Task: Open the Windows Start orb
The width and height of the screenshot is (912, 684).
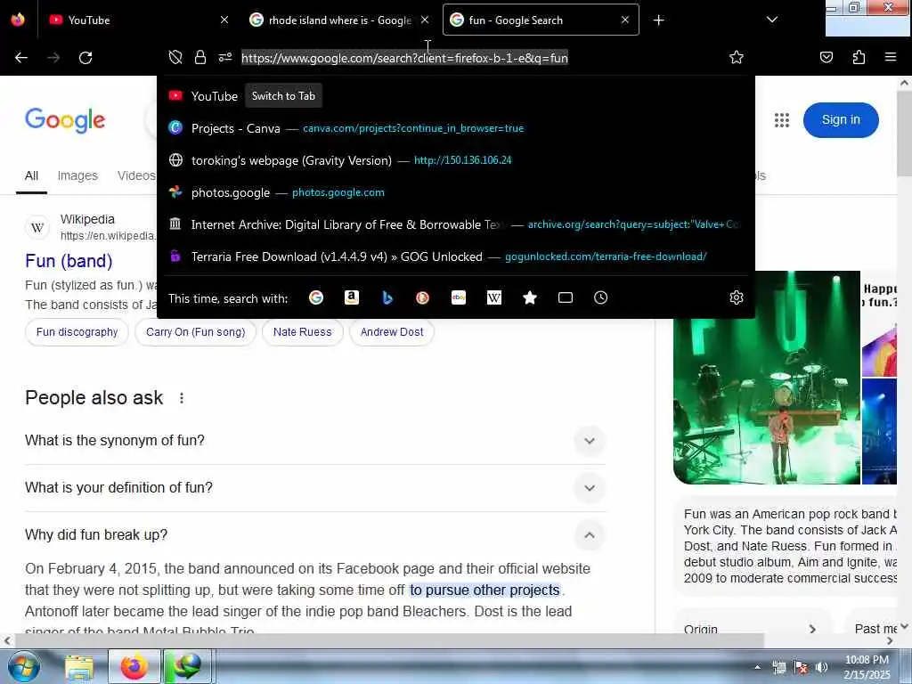Action: click(24, 667)
